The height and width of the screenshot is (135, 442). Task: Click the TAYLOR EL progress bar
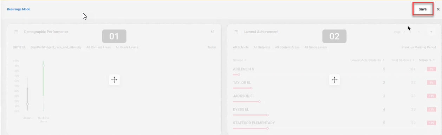tap(242, 88)
